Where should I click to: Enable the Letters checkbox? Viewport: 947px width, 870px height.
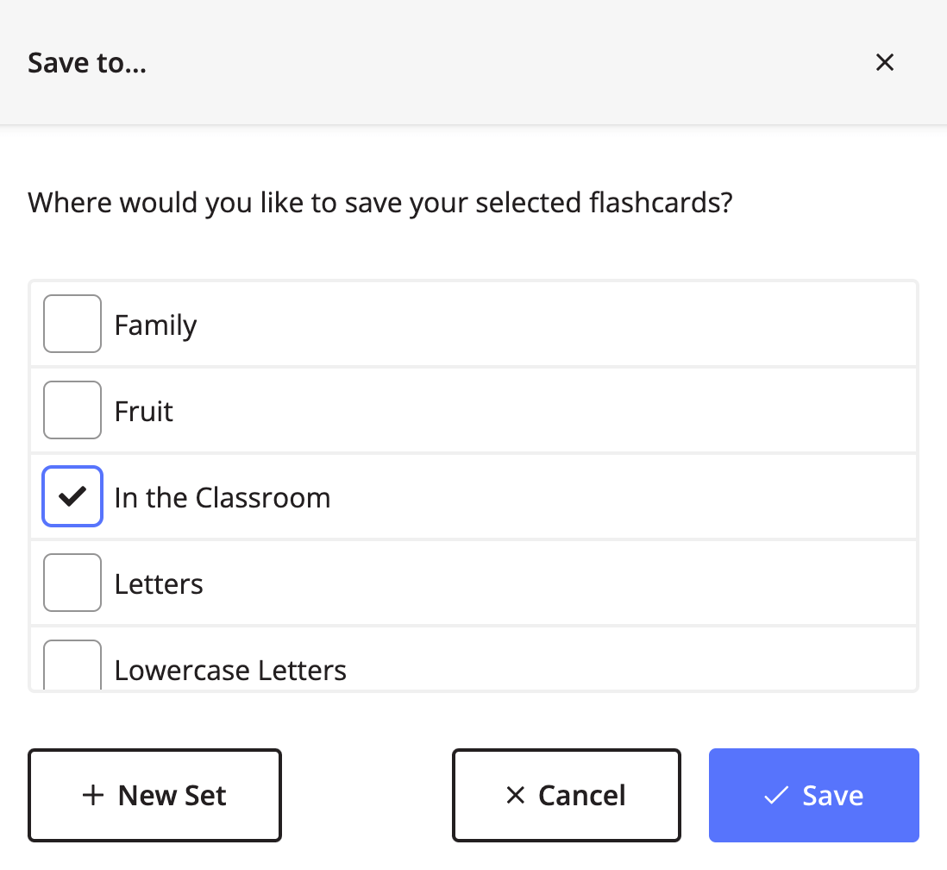coord(72,583)
